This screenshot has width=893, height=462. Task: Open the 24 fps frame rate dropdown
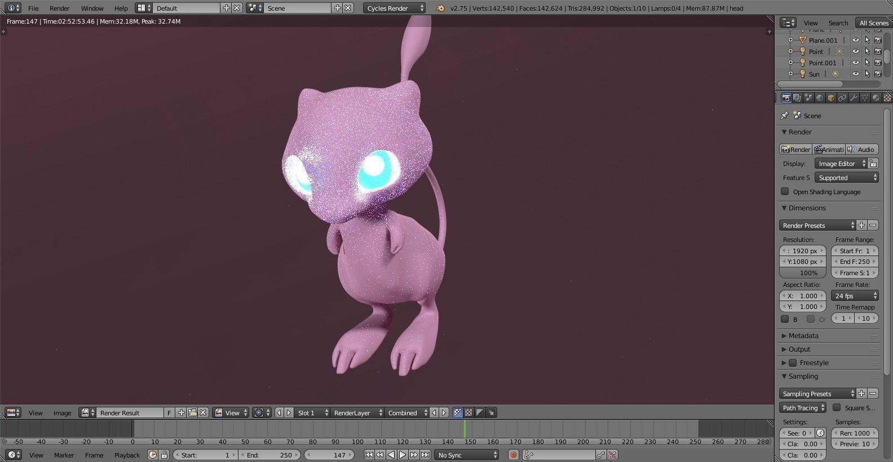[x=855, y=295]
